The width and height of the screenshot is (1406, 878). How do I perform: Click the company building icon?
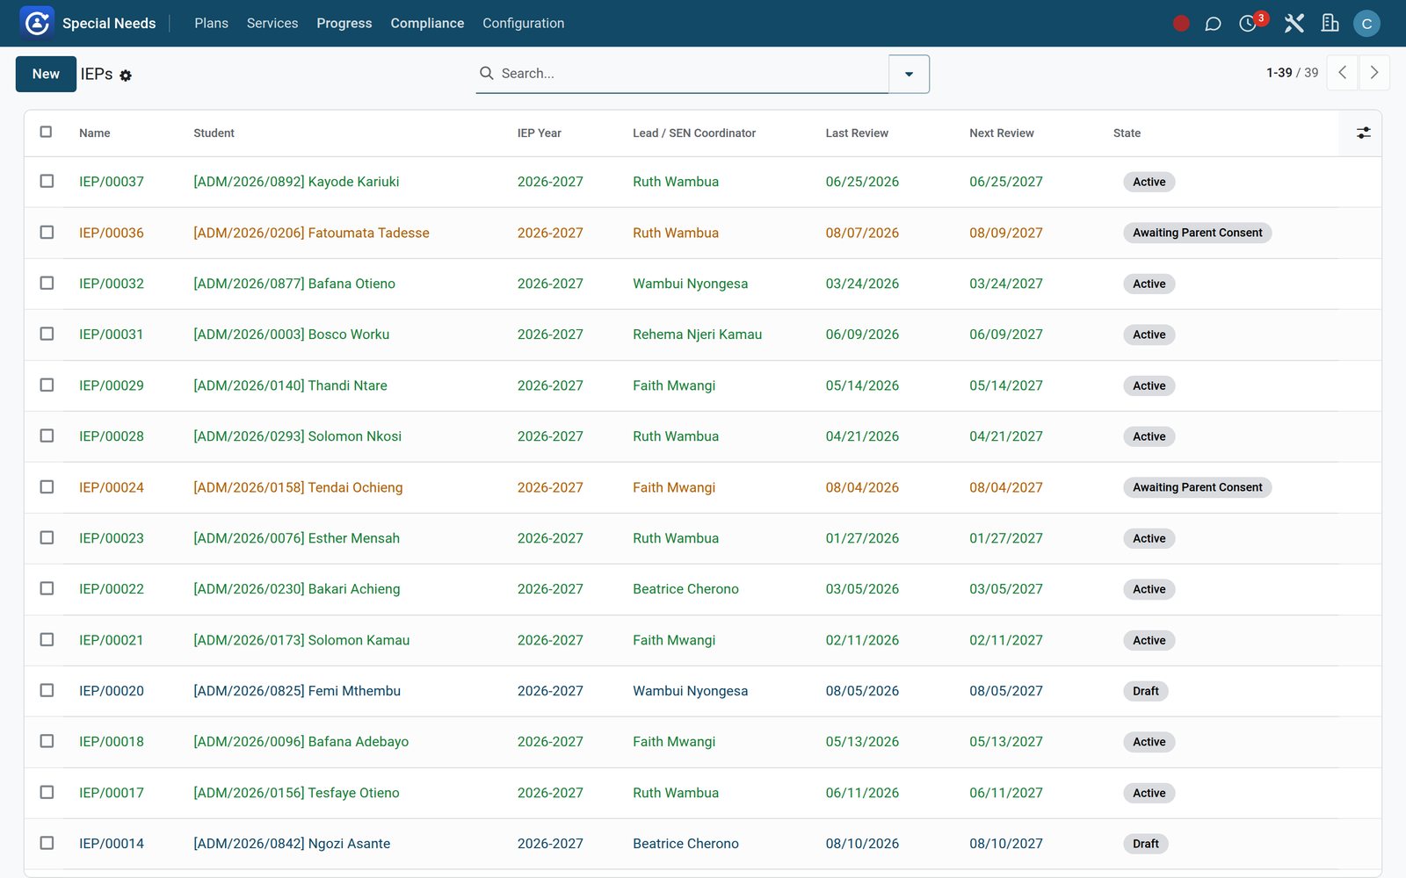click(x=1330, y=24)
